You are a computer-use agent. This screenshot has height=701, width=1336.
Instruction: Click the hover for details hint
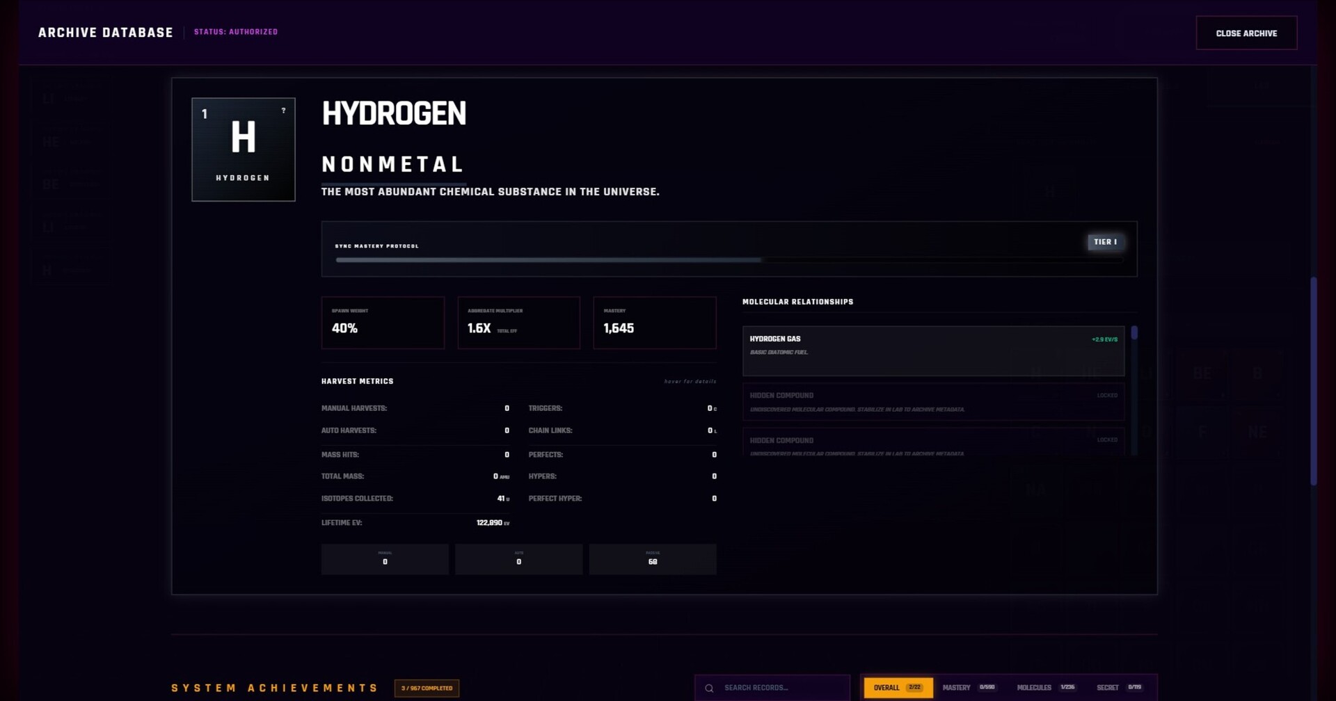tap(690, 381)
